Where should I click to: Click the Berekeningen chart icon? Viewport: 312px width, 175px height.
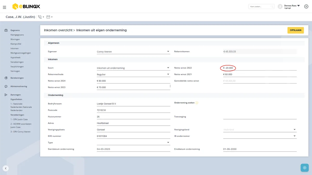pyautogui.click(x=6, y=78)
